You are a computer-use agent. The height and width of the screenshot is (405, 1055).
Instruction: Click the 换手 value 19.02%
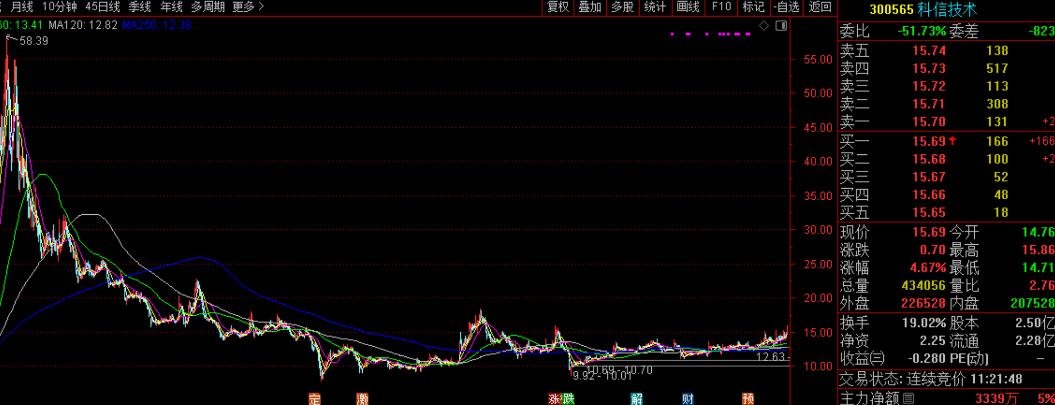[924, 323]
